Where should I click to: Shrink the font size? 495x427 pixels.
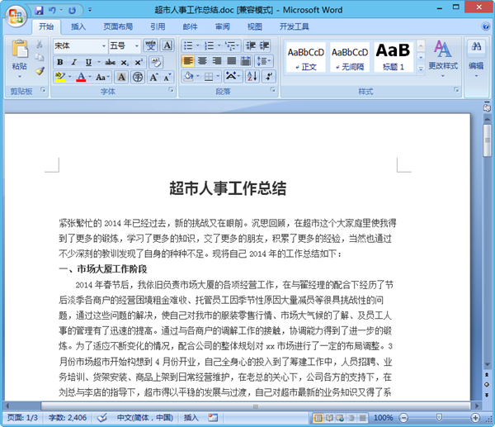[167, 77]
